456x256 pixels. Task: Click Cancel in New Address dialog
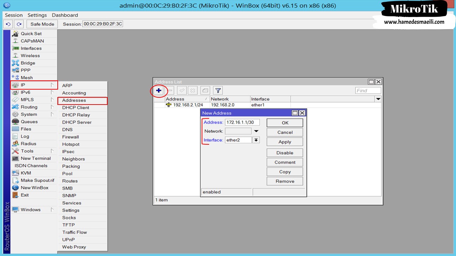285,132
